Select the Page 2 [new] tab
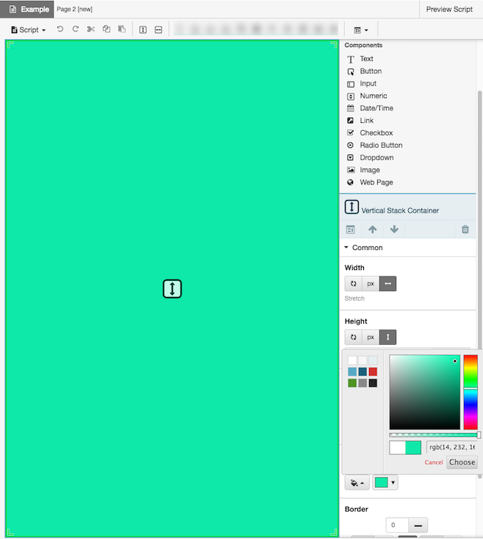483x539 pixels. (x=74, y=10)
